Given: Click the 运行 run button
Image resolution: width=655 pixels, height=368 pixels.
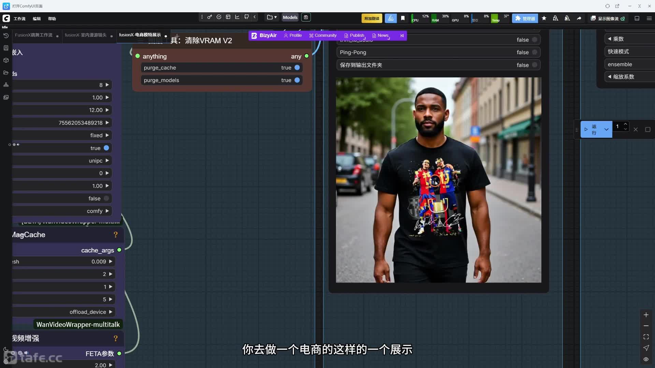Looking at the screenshot, I should click(x=591, y=129).
